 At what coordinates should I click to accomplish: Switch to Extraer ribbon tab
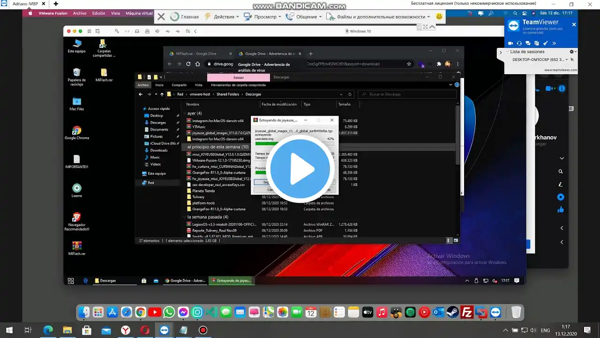pos(239,77)
